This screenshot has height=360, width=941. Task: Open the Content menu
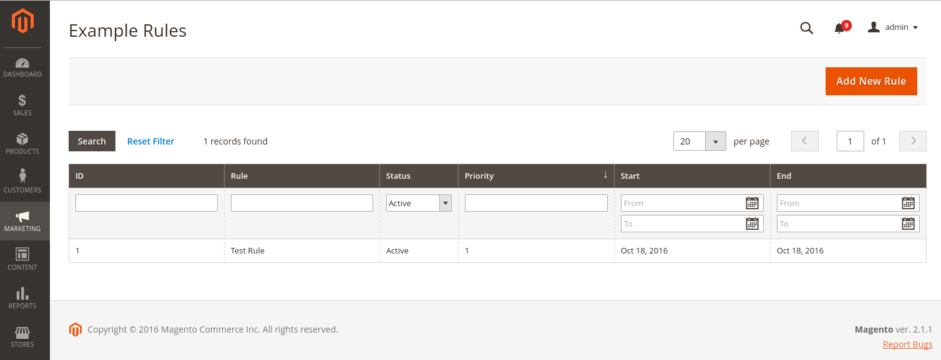[x=22, y=259]
